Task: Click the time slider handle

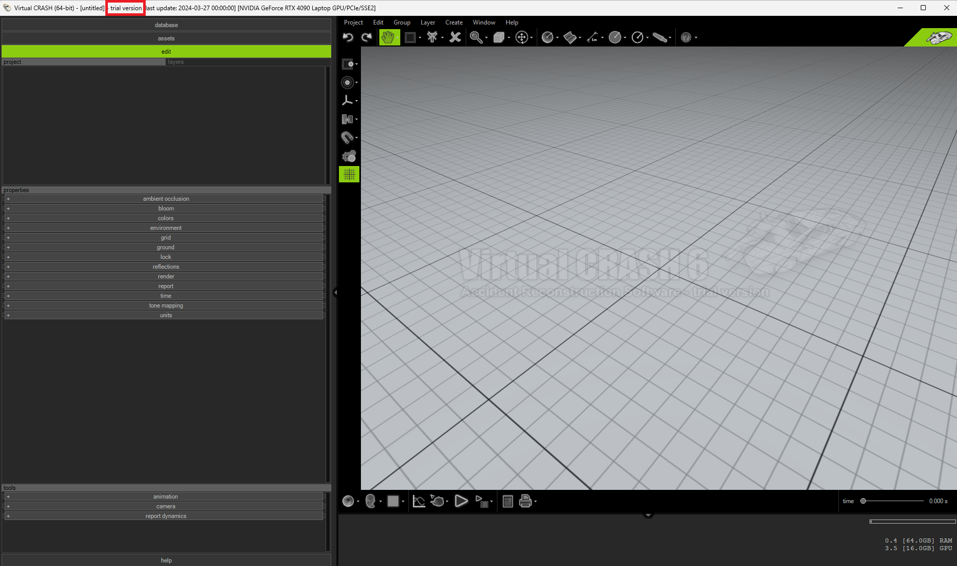Action: (863, 501)
